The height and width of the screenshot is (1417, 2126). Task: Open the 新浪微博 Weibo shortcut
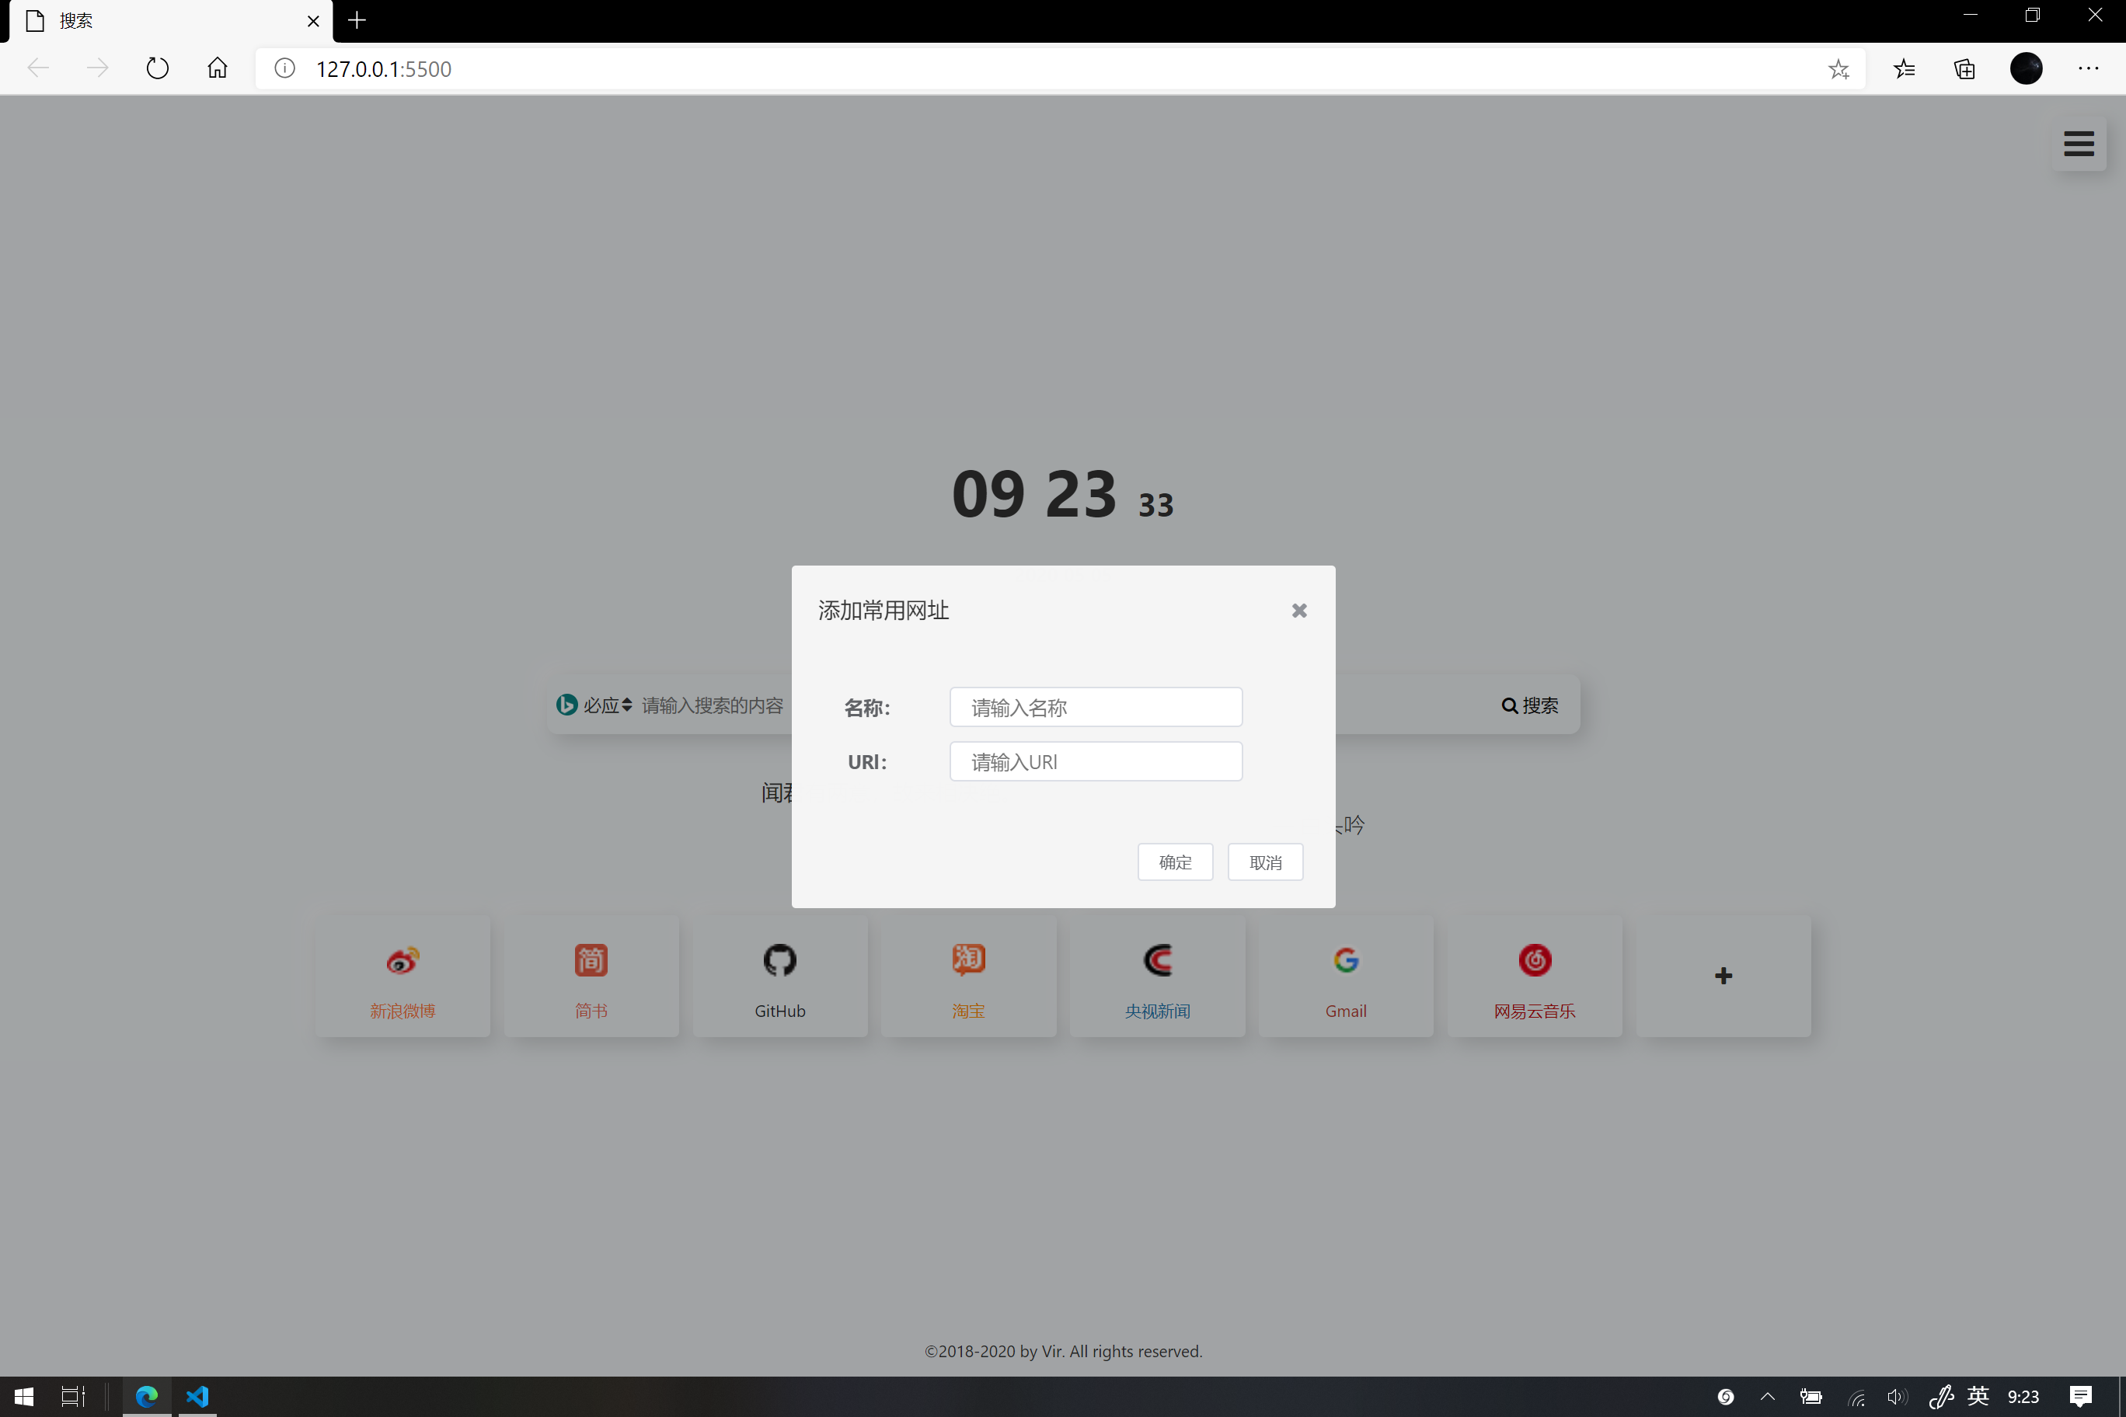pyautogui.click(x=403, y=977)
